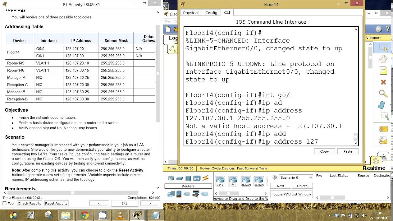393x221 pixels.
Task: Choose the Resize Shape tool
Action: [384, 116]
